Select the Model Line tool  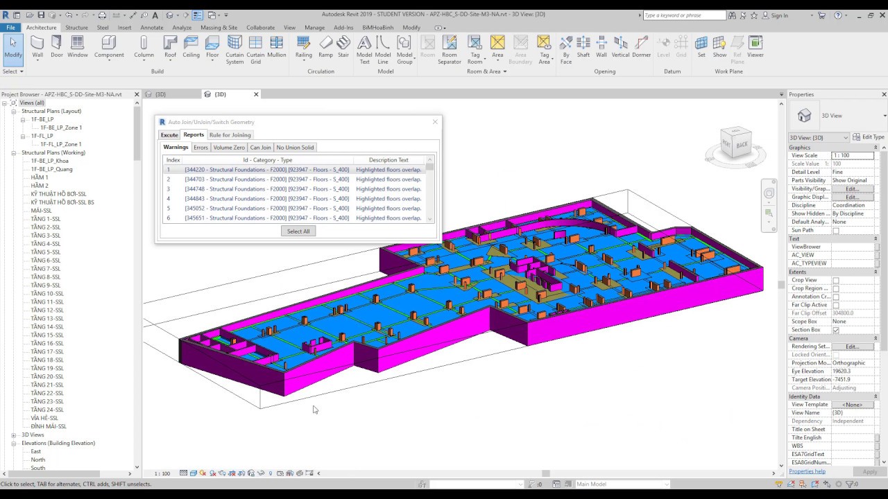tap(383, 50)
